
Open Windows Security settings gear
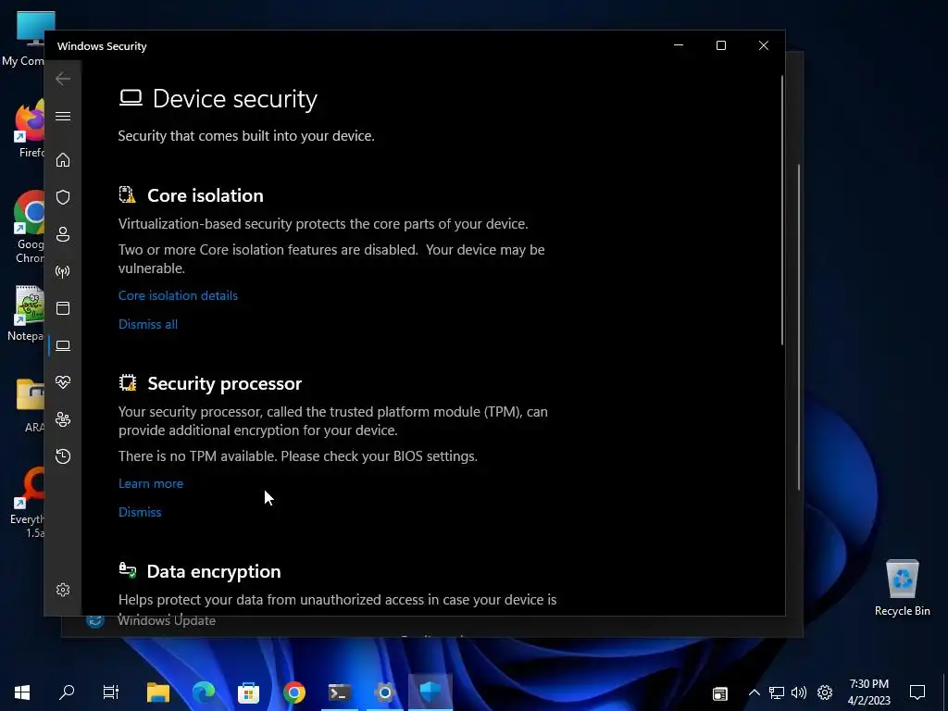(63, 590)
